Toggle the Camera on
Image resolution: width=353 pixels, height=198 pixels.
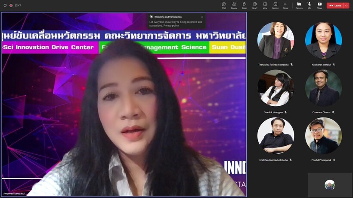pos(299,6)
